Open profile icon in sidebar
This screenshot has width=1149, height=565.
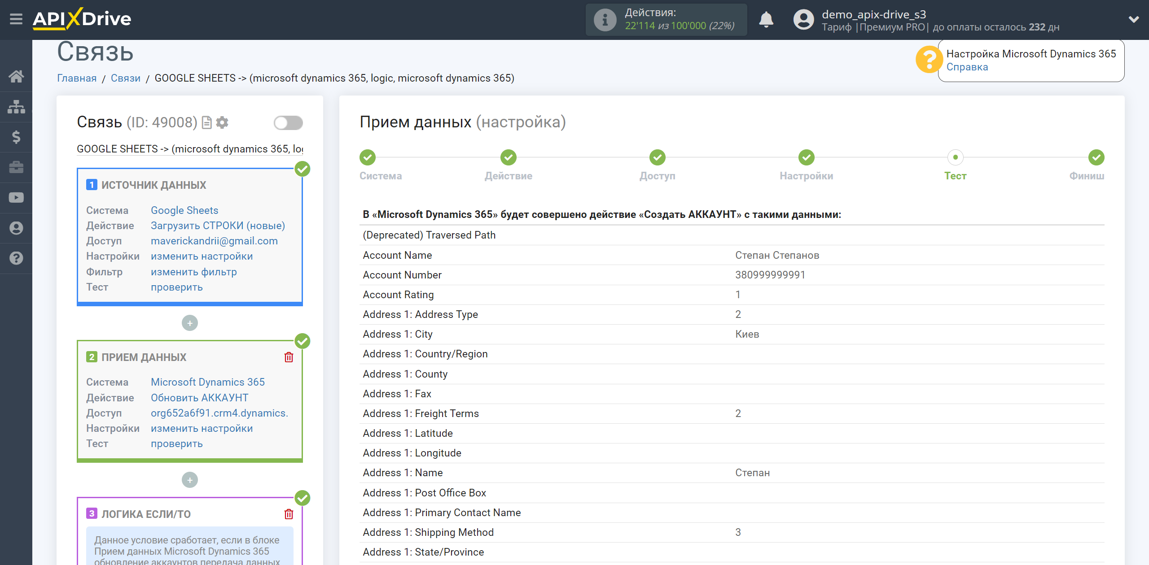(16, 228)
